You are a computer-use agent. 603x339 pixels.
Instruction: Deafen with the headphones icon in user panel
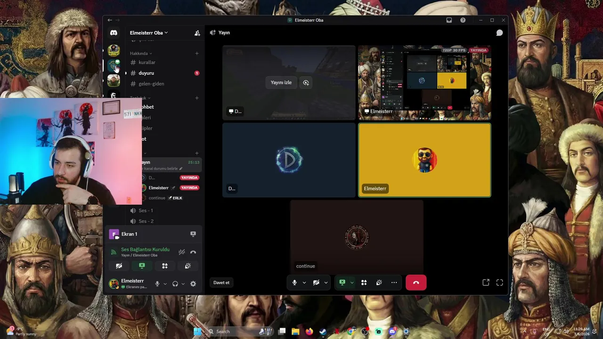[x=175, y=284]
